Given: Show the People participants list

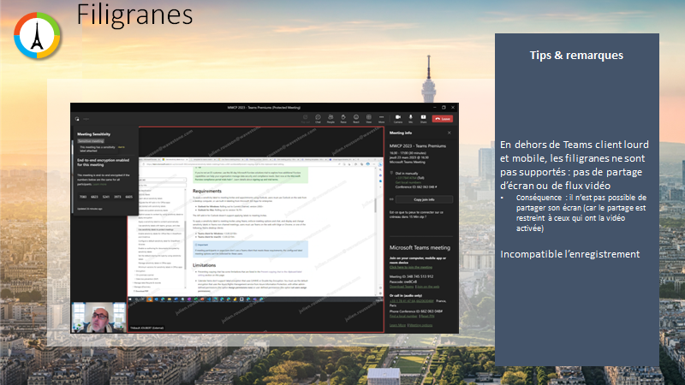Looking at the screenshot, I should (x=331, y=119).
